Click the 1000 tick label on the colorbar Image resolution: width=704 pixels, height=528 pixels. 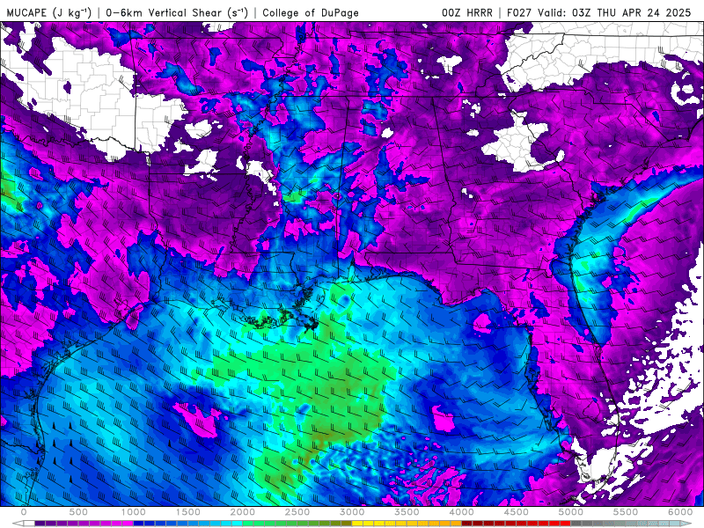pyautogui.click(x=133, y=512)
